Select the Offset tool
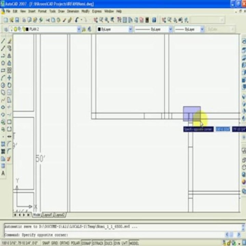 10,63
